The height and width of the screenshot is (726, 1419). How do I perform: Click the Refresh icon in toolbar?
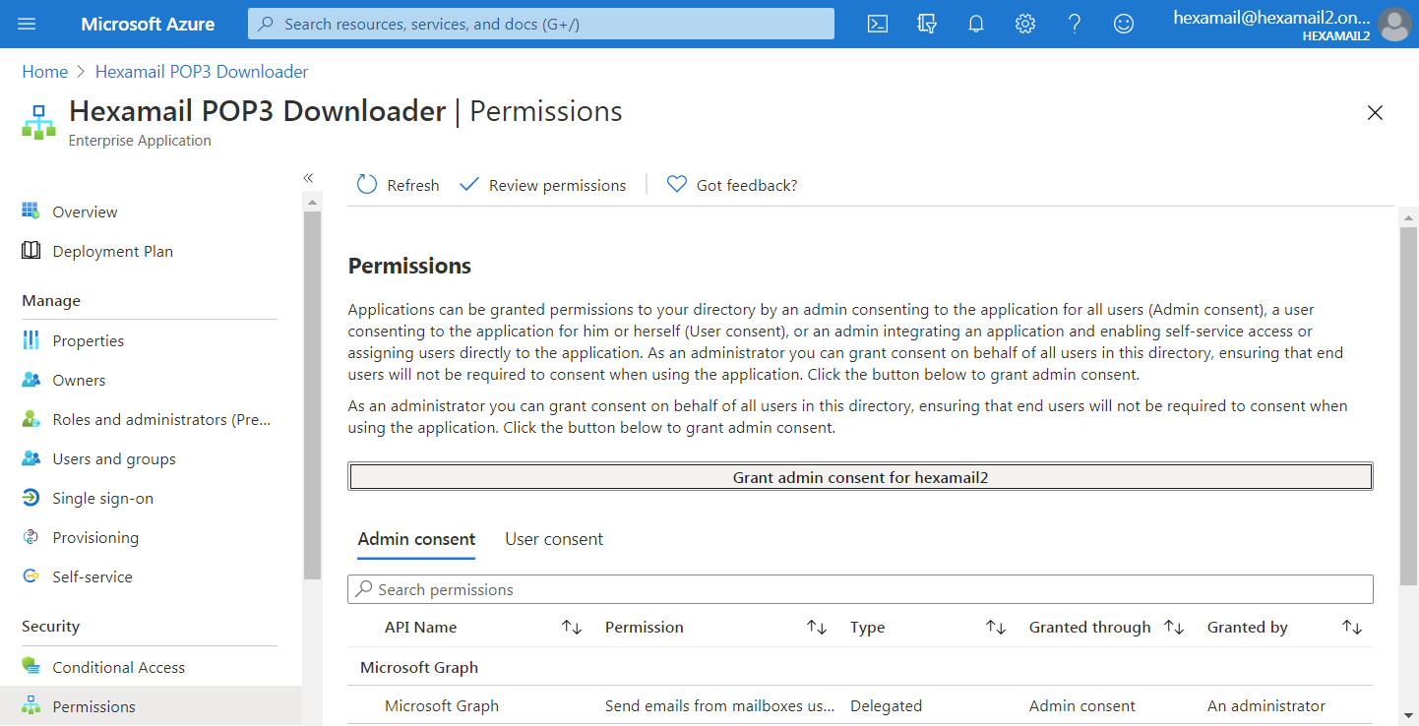[x=367, y=185]
